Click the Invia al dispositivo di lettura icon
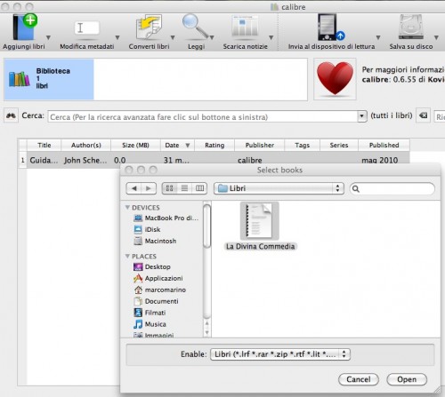This screenshot has width=445, height=397. pyautogui.click(x=331, y=28)
